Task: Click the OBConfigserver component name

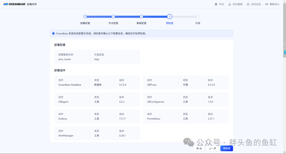Action: pos(156,102)
